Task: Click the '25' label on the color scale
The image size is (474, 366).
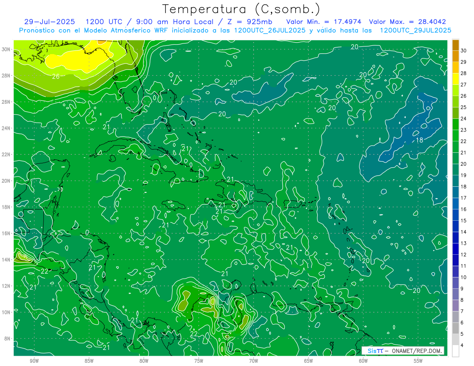Action: pyautogui.click(x=464, y=107)
